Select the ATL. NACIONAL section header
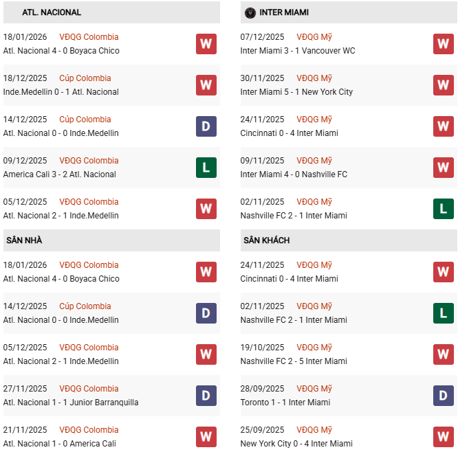 [x=43, y=12]
